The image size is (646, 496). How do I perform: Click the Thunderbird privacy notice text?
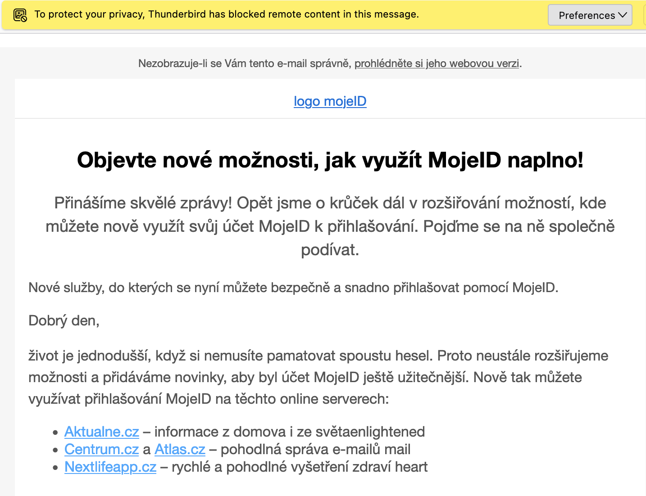(x=227, y=14)
